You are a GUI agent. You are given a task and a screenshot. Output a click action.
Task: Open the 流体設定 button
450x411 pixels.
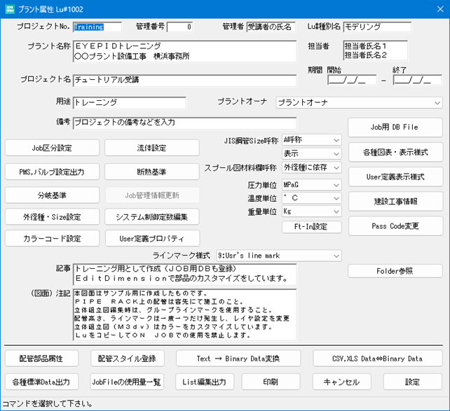pos(152,148)
